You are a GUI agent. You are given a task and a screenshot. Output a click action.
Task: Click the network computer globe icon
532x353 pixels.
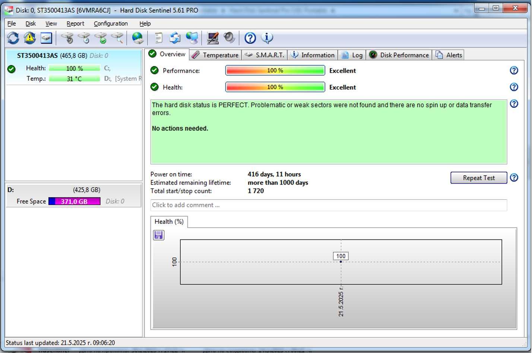coord(192,38)
